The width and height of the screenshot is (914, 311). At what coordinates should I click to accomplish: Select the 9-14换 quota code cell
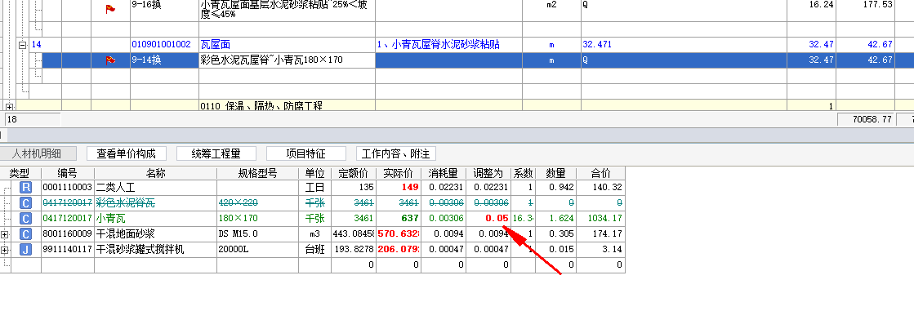tap(164, 60)
